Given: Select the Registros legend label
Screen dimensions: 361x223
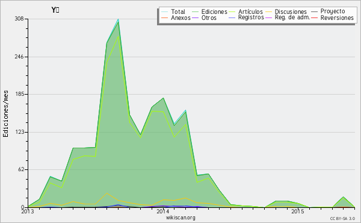Looking at the screenshot, I should pos(251,17).
